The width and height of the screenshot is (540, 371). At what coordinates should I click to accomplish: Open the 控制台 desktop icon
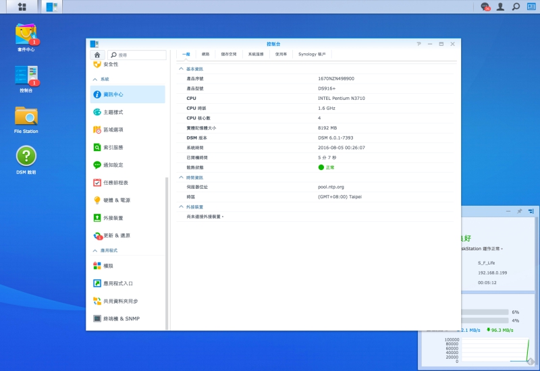pyautogui.click(x=26, y=79)
